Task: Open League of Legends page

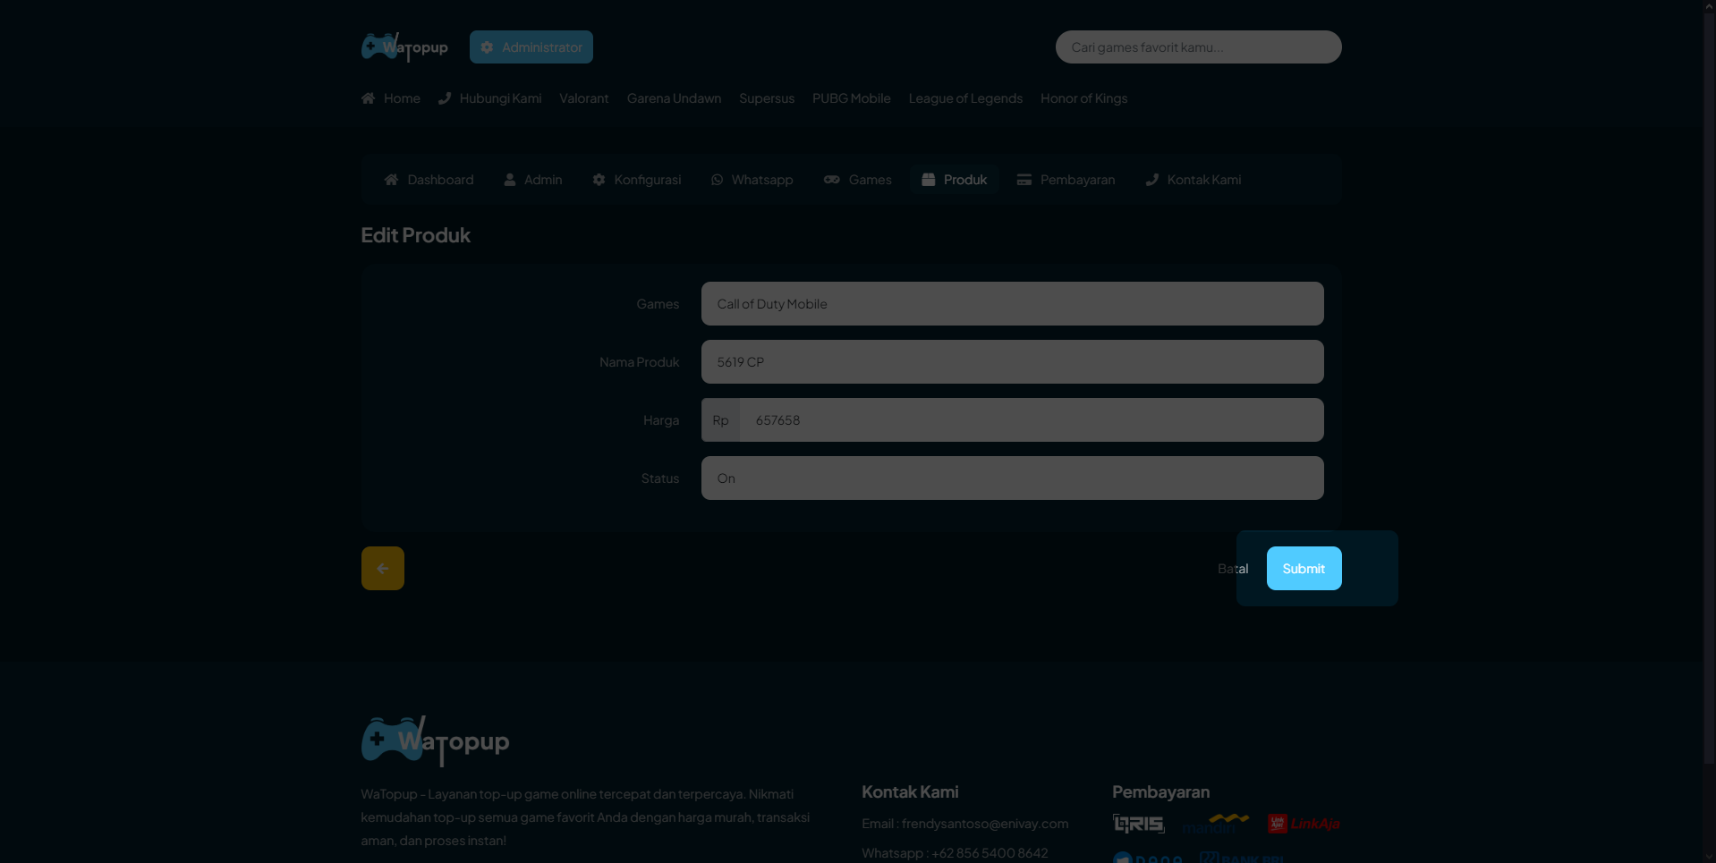Action: [965, 98]
